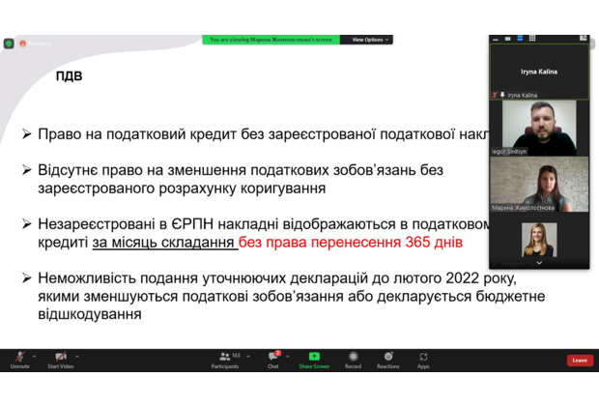Unmute the microphone
Image resolution: width=599 pixels, height=406 pixels.
(19, 358)
